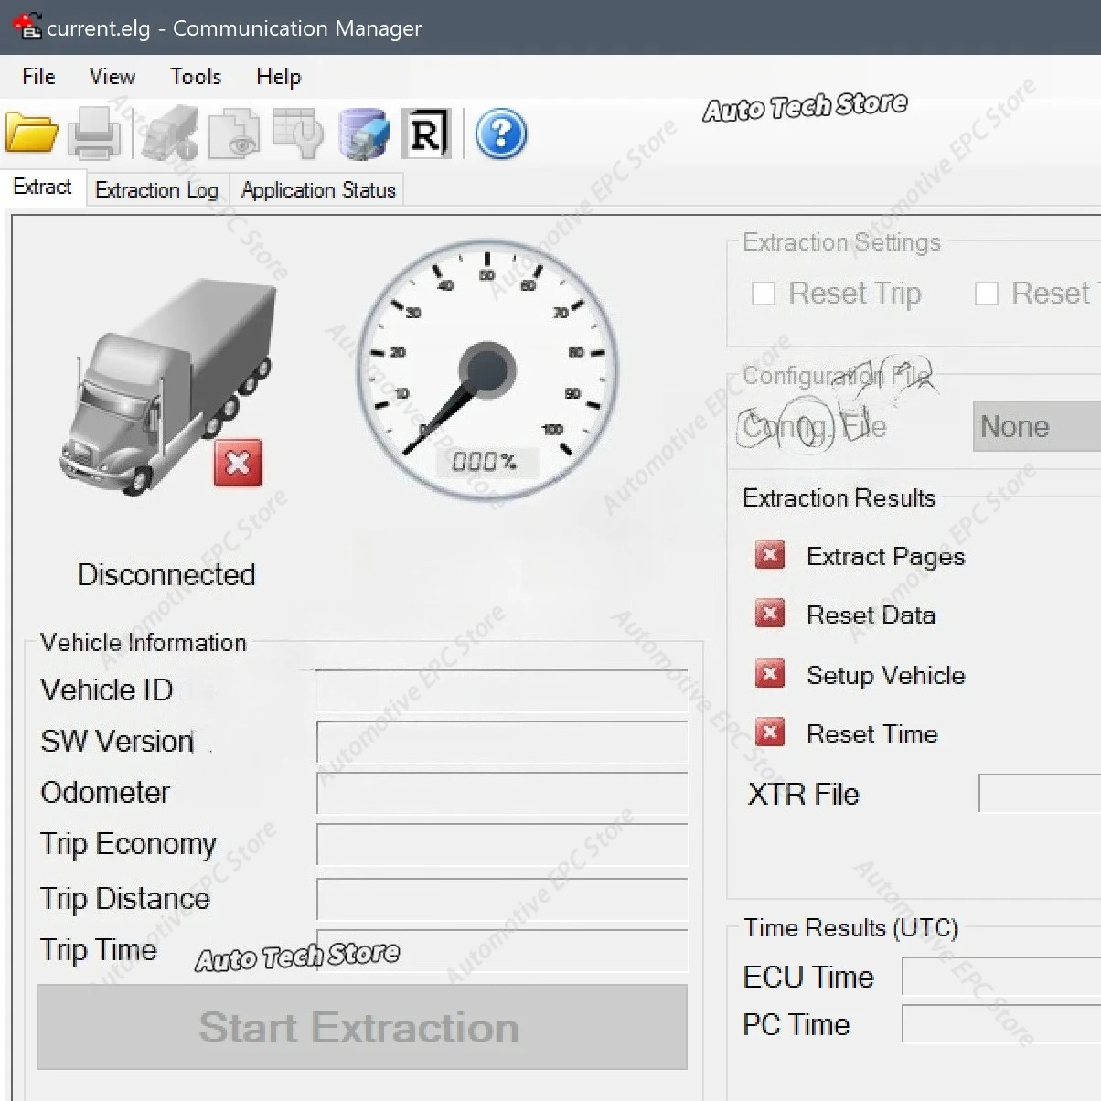This screenshot has width=1101, height=1101.
Task: Click the database extraction toolbar icon
Action: pyautogui.click(x=363, y=134)
